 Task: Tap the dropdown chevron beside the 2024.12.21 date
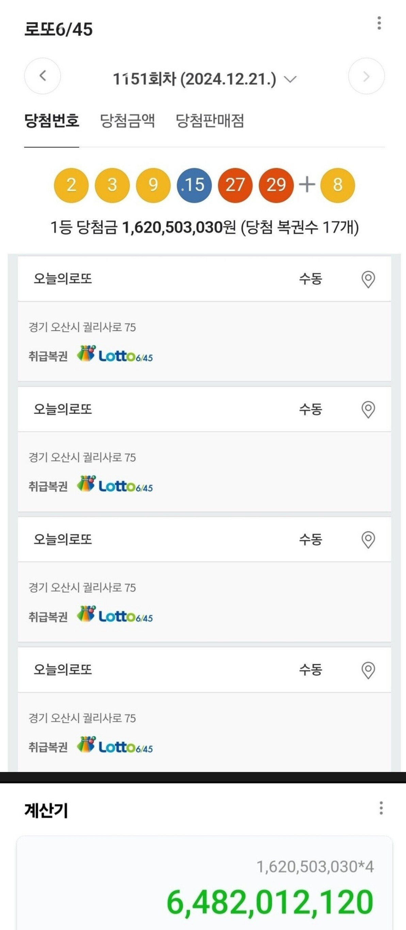click(290, 79)
